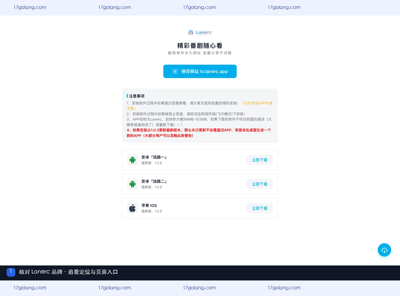Click 最新版 1.0.8 under 线路二

pos(152,187)
